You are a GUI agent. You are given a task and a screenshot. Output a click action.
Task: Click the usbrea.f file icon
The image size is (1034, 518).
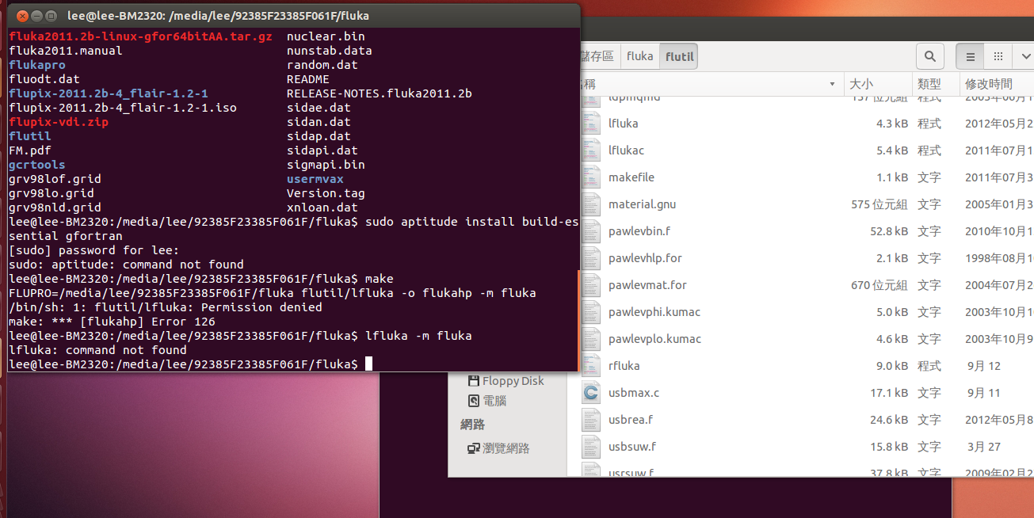point(591,420)
